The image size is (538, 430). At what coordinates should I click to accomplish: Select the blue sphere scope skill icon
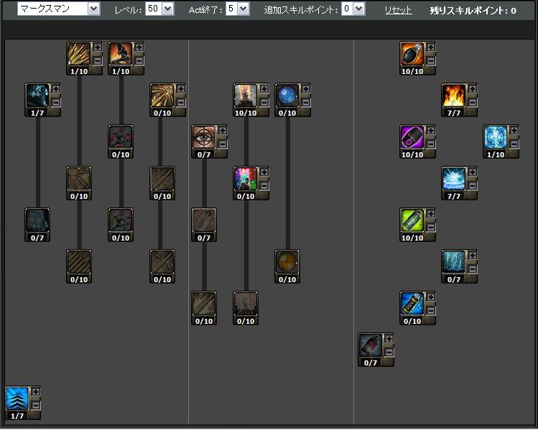click(x=287, y=95)
